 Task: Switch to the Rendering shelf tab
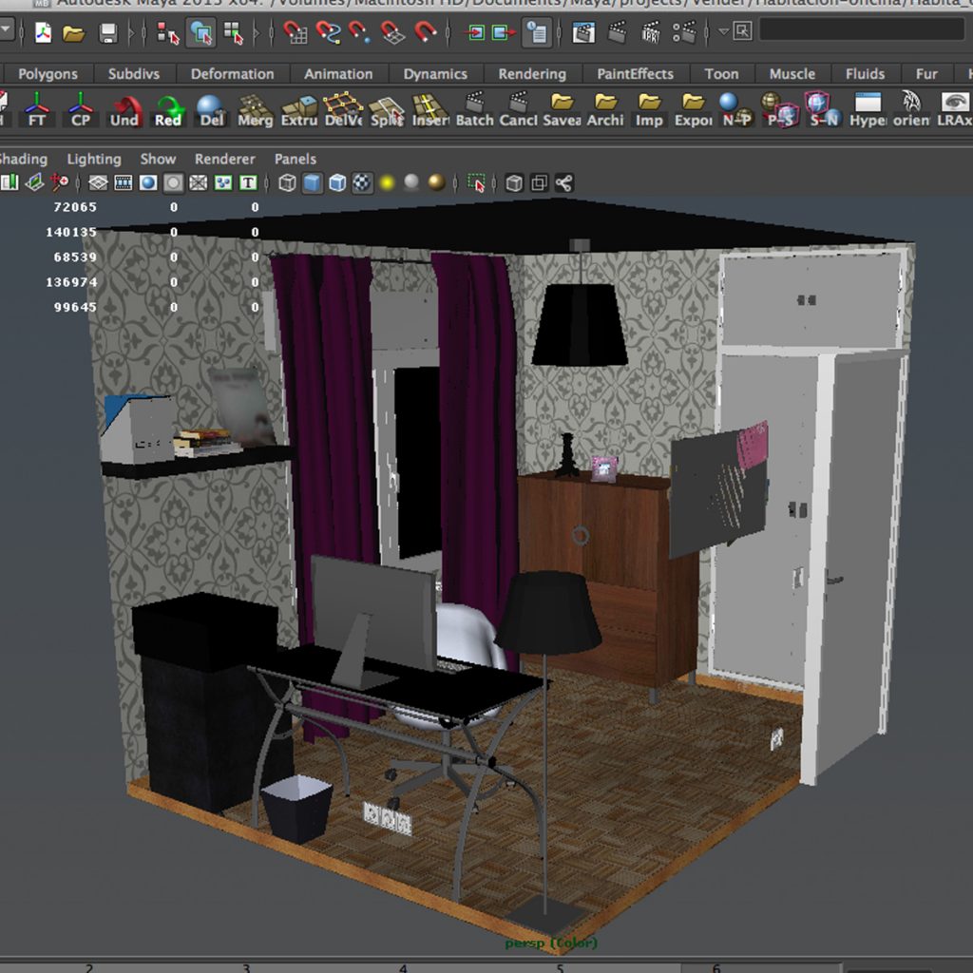click(x=532, y=73)
